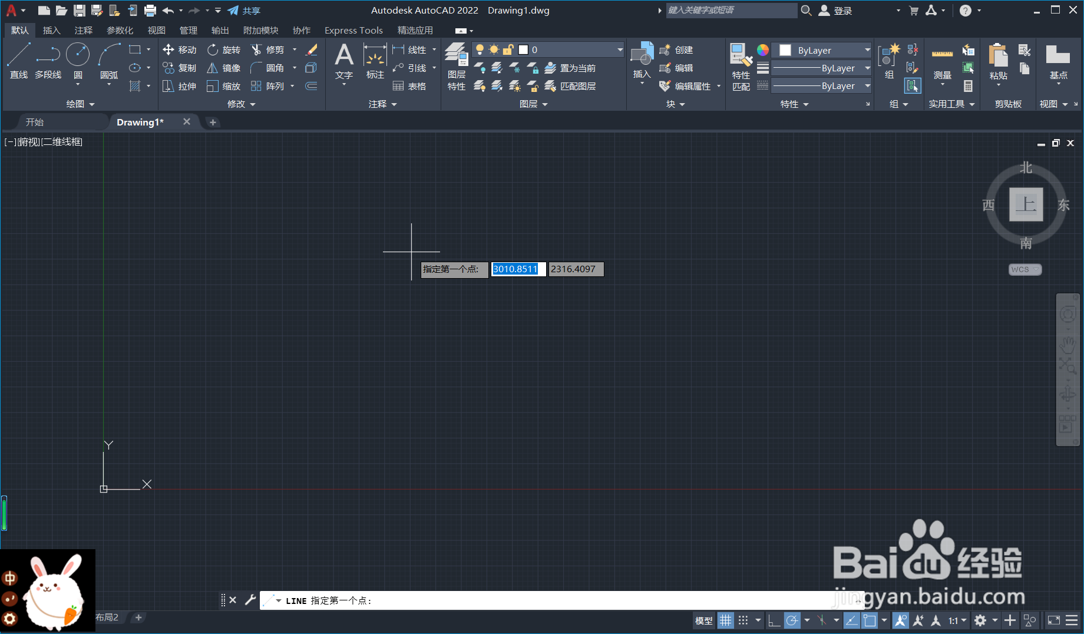Toggle polar tracking in status bar
This screenshot has height=634, width=1084.
[x=792, y=620]
